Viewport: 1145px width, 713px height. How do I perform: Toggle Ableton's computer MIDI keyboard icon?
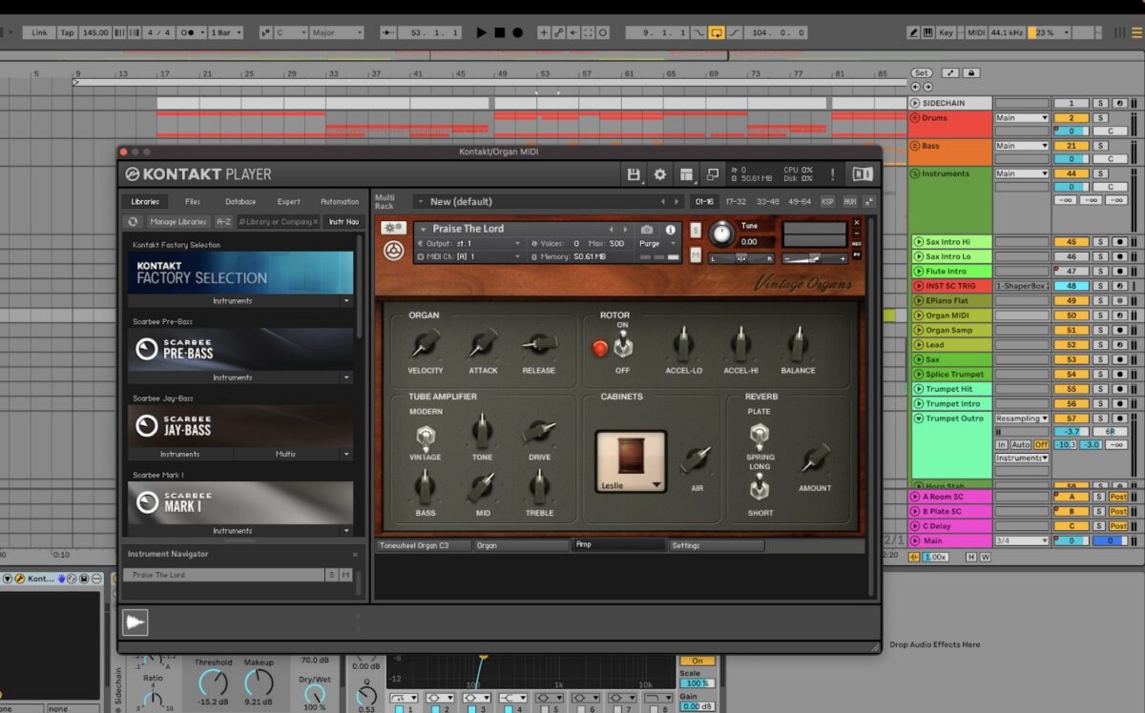pos(928,32)
